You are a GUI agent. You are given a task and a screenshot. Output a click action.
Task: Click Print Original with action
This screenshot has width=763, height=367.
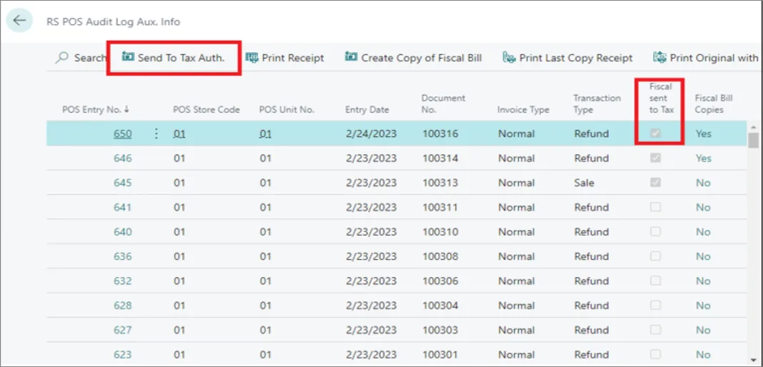(706, 58)
